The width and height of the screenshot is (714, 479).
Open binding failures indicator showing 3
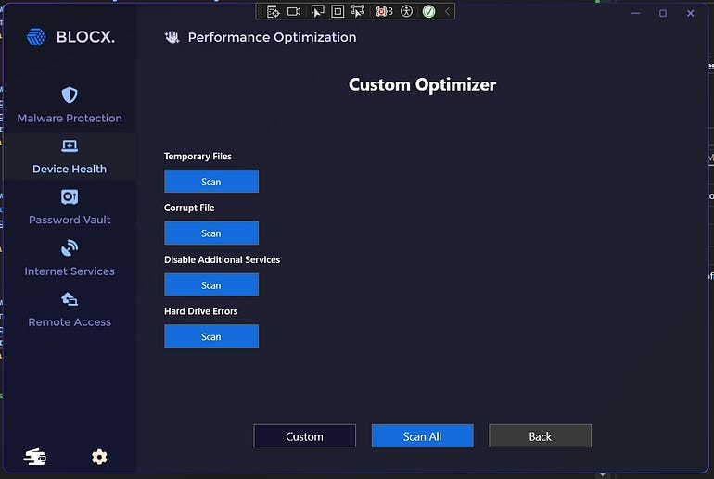(383, 11)
